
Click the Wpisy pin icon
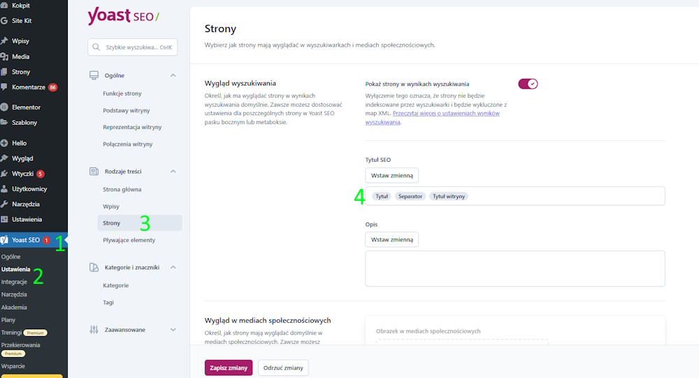[x=4, y=40]
